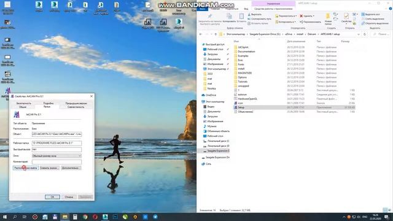The width and height of the screenshot is (393, 221).
Task: Open the address bar history dropdown
Action: (359, 34)
